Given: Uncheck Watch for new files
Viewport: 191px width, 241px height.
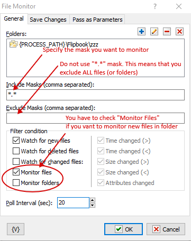Looking at the screenshot, I should 16,141.
